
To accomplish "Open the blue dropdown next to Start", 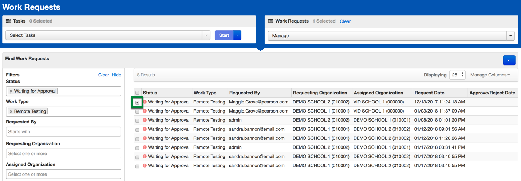I will coord(237,35).
